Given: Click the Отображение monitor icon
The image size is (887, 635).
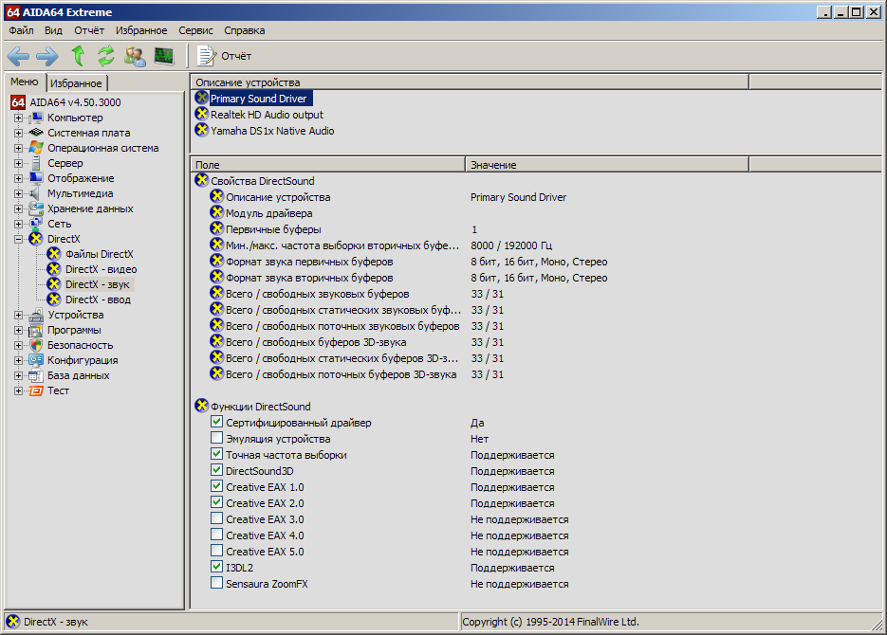Looking at the screenshot, I should click(36, 178).
